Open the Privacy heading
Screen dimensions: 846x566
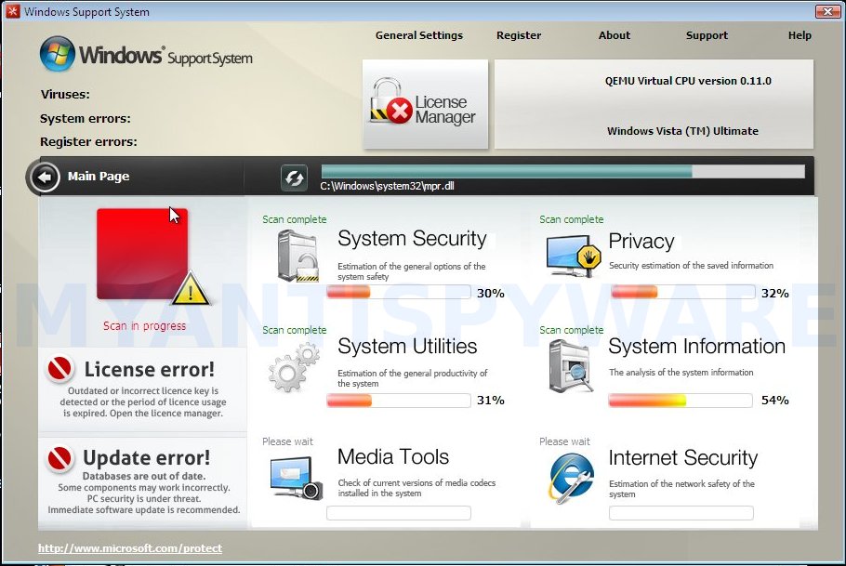(x=641, y=242)
